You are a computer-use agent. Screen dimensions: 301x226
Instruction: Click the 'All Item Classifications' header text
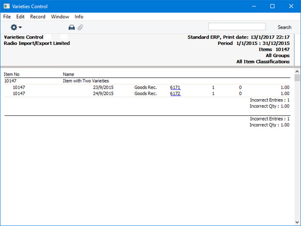point(263,62)
